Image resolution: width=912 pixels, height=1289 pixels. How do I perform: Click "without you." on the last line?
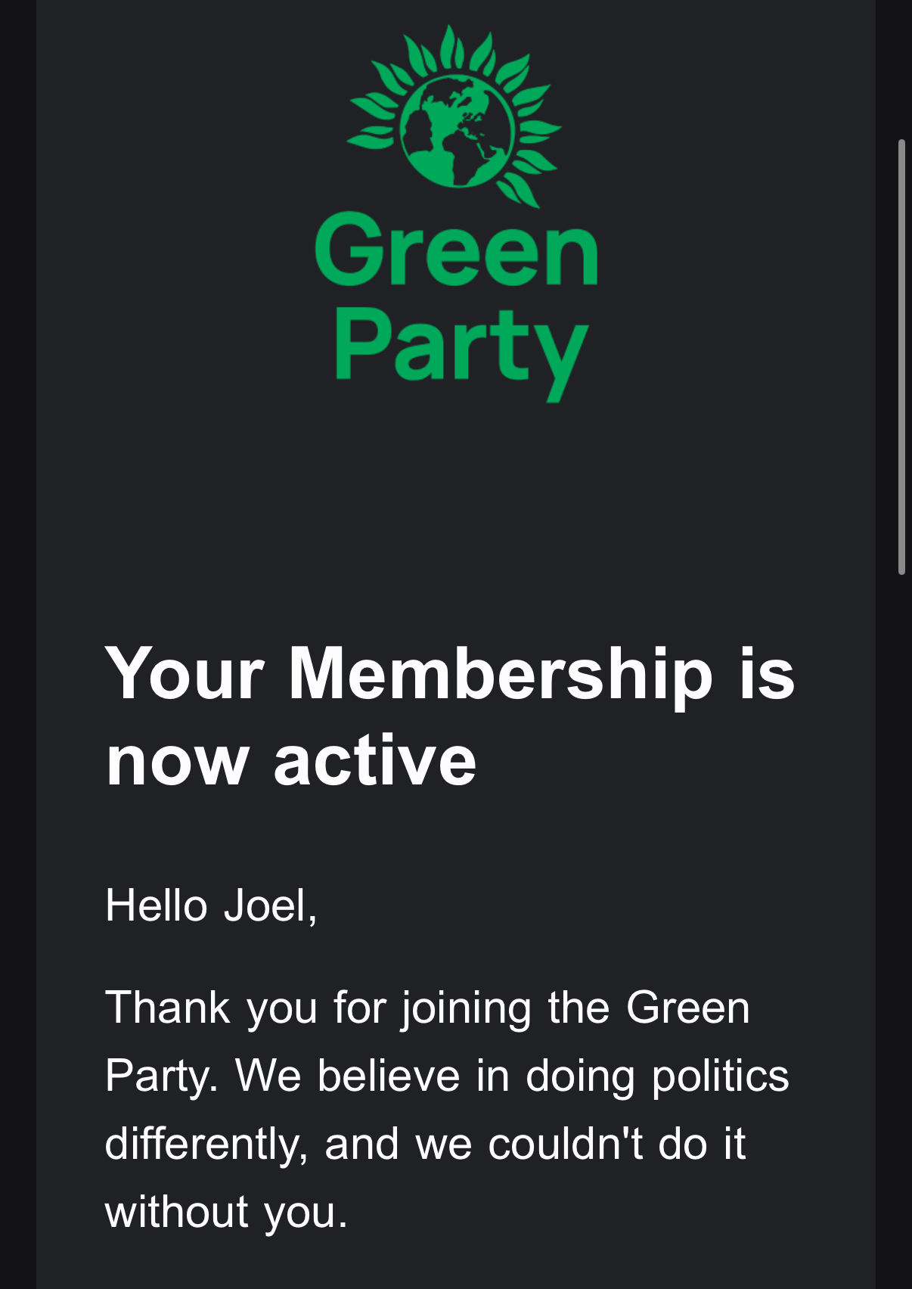[226, 1211]
